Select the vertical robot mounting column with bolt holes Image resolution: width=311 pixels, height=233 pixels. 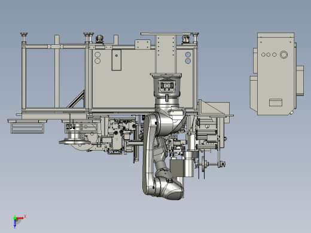click(166, 54)
